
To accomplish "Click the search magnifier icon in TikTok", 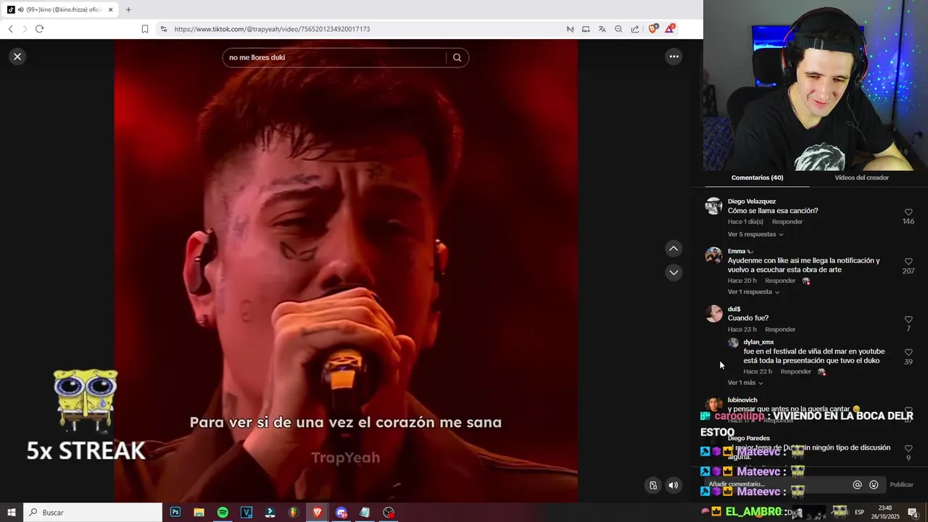I will point(457,58).
